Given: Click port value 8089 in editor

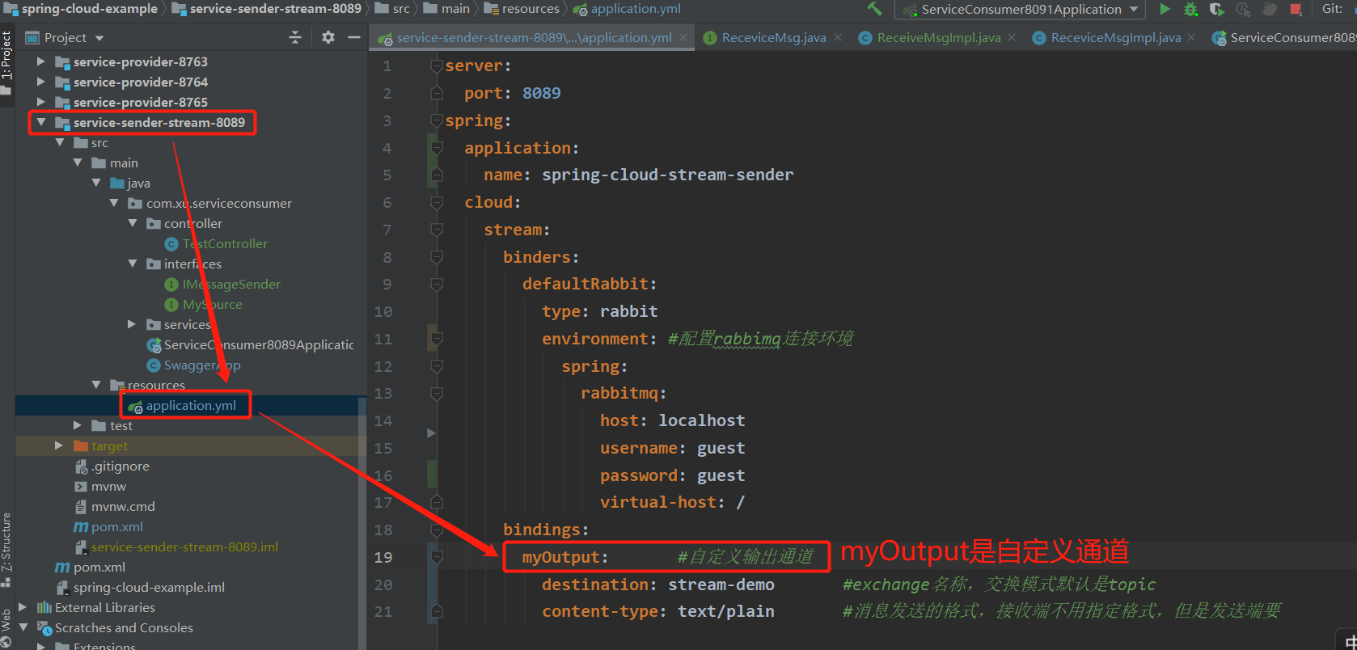Looking at the screenshot, I should 542,93.
